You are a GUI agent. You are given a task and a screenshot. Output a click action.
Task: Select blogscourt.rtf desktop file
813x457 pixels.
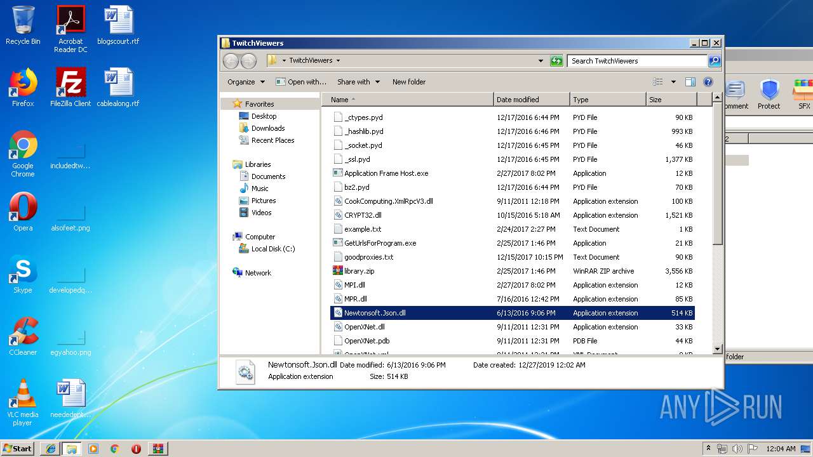tap(118, 25)
